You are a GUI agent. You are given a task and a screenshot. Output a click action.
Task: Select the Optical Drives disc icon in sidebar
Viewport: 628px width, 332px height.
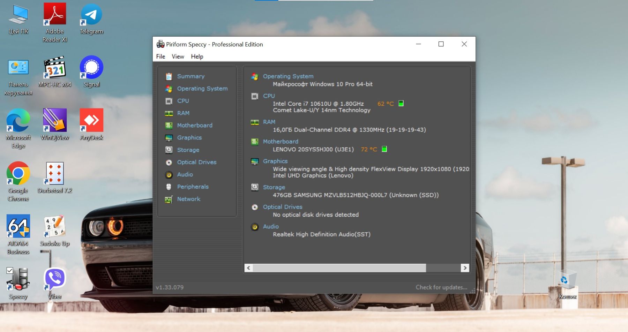coord(169,163)
